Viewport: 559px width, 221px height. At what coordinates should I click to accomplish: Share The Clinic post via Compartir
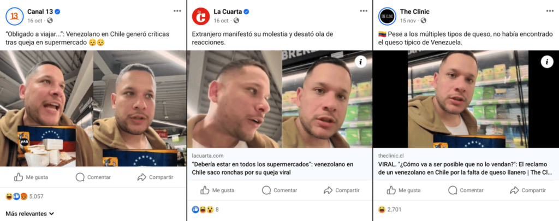[x=528, y=190]
